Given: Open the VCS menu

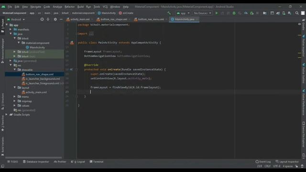Looking at the screenshot, I should coord(105,7).
